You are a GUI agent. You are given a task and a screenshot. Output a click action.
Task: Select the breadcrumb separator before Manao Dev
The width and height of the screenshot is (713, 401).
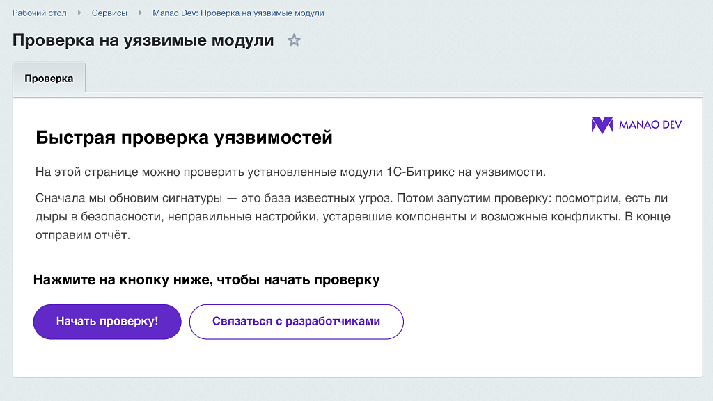pyautogui.click(x=139, y=13)
